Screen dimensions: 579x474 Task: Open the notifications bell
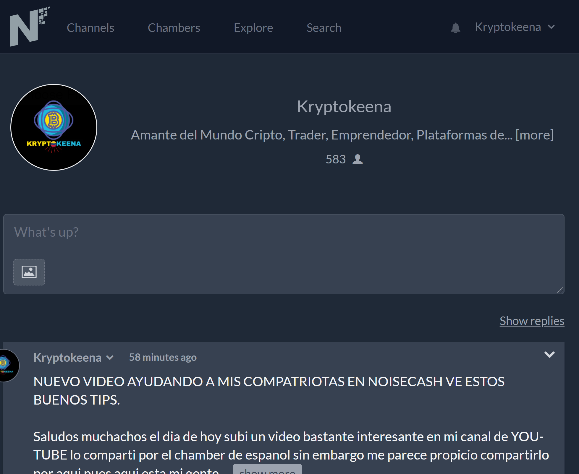point(455,28)
